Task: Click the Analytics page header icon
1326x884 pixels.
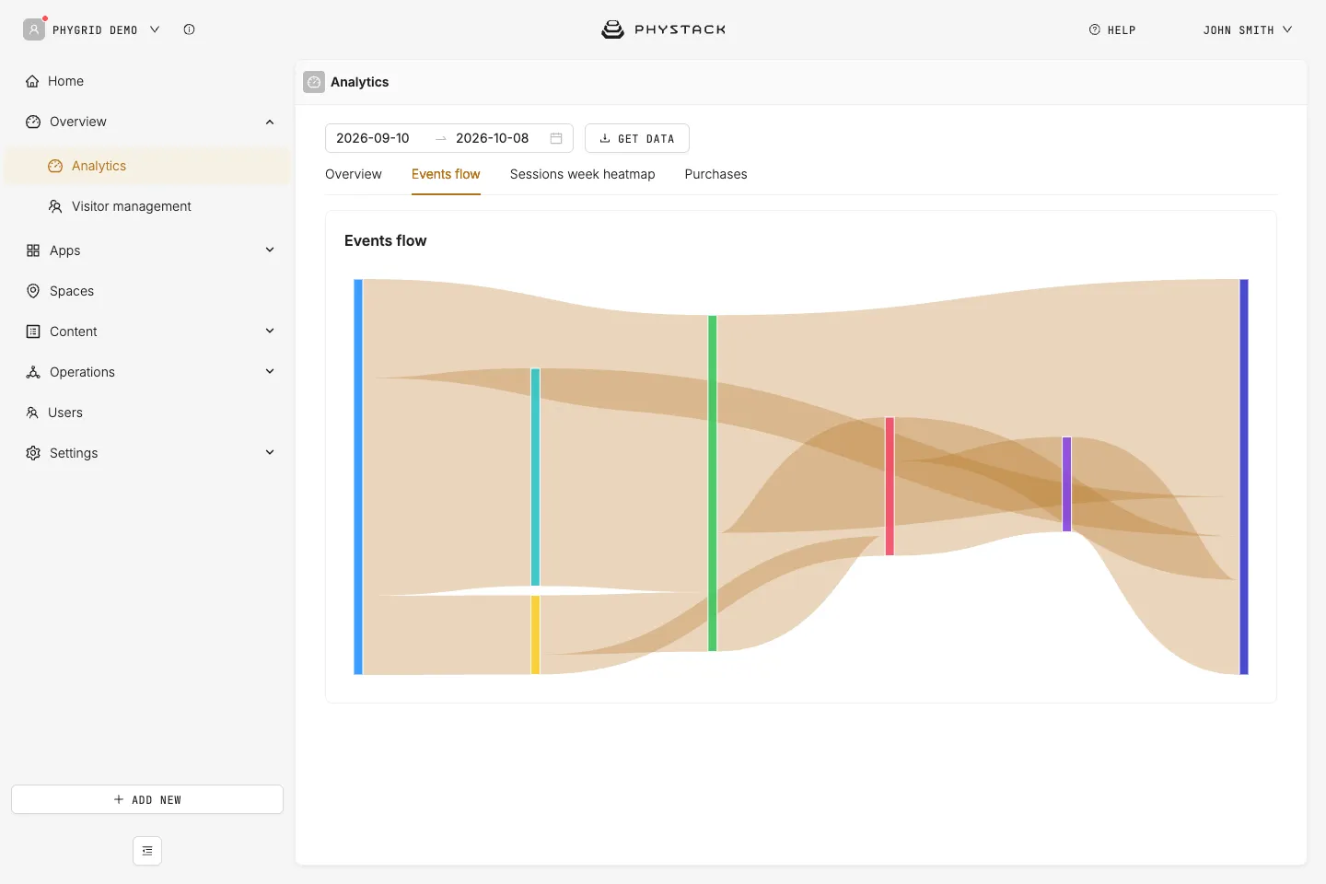Action: [314, 82]
